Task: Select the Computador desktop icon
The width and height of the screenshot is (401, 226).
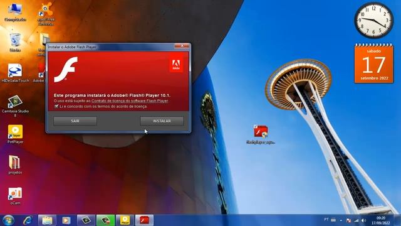Action: tap(15, 12)
